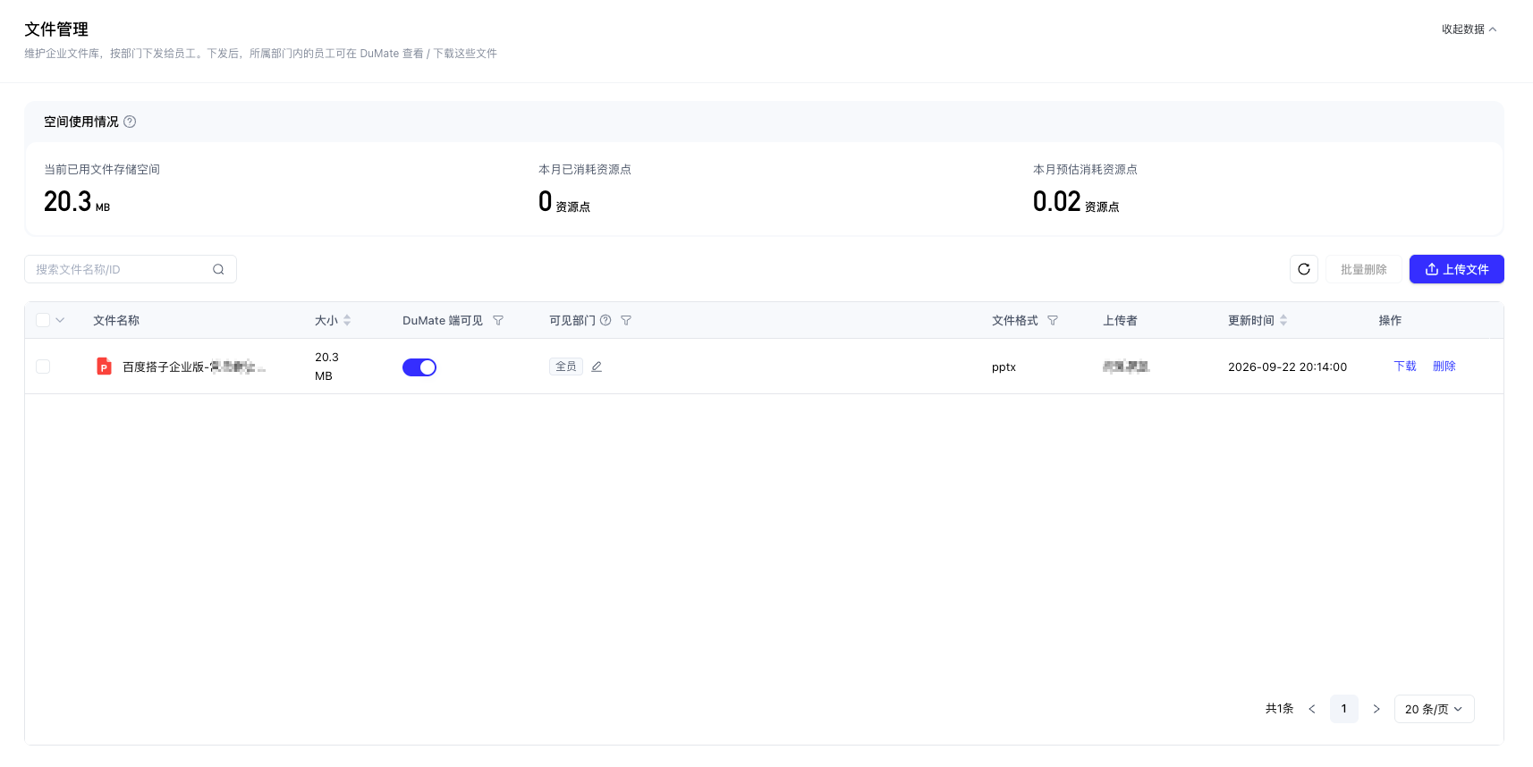The height and width of the screenshot is (767, 1533).
Task: Focus the 搜索文件名称/ID search field
Action: [131, 269]
